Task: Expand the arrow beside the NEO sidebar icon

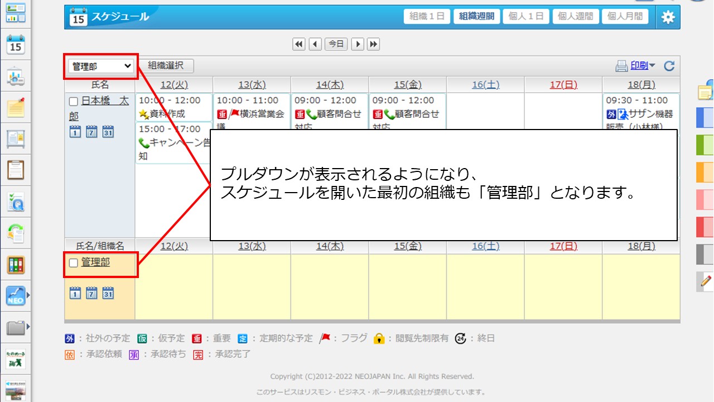Action: pyautogui.click(x=28, y=294)
